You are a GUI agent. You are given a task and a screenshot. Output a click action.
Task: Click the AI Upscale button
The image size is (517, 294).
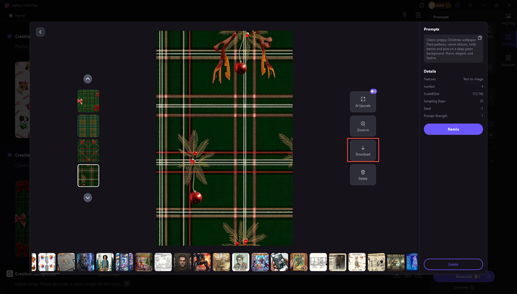363,102
